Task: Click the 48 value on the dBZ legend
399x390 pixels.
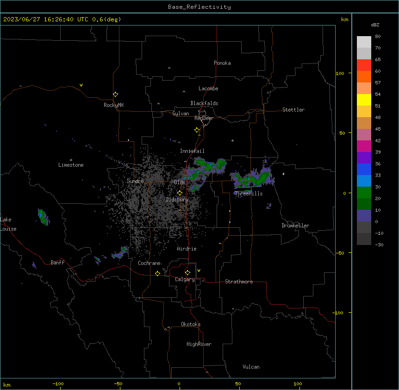Action: pos(378,117)
